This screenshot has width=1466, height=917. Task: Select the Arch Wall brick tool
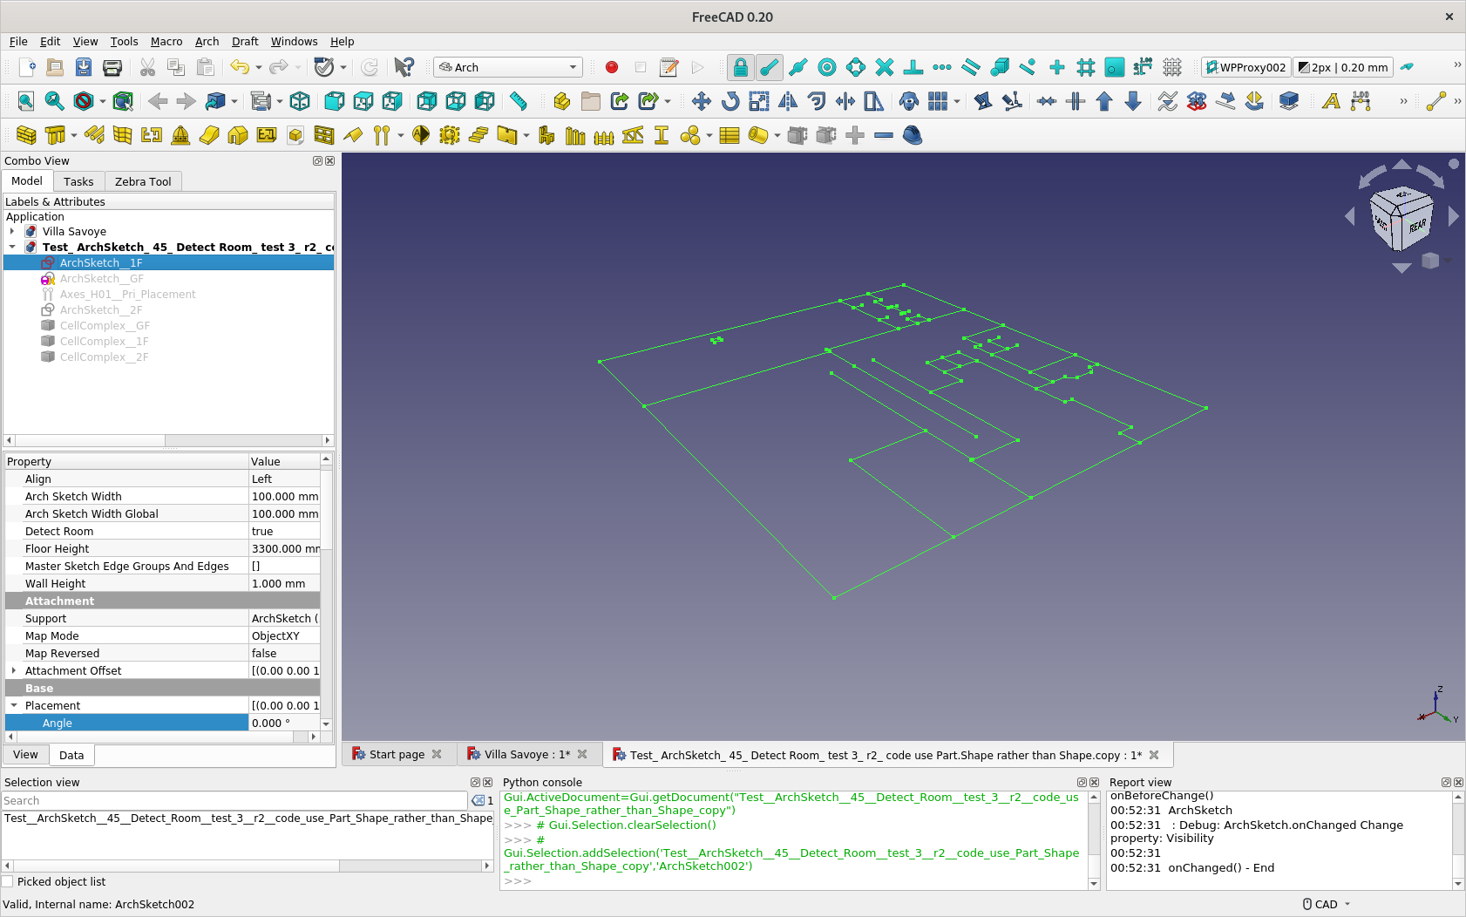coord(26,135)
